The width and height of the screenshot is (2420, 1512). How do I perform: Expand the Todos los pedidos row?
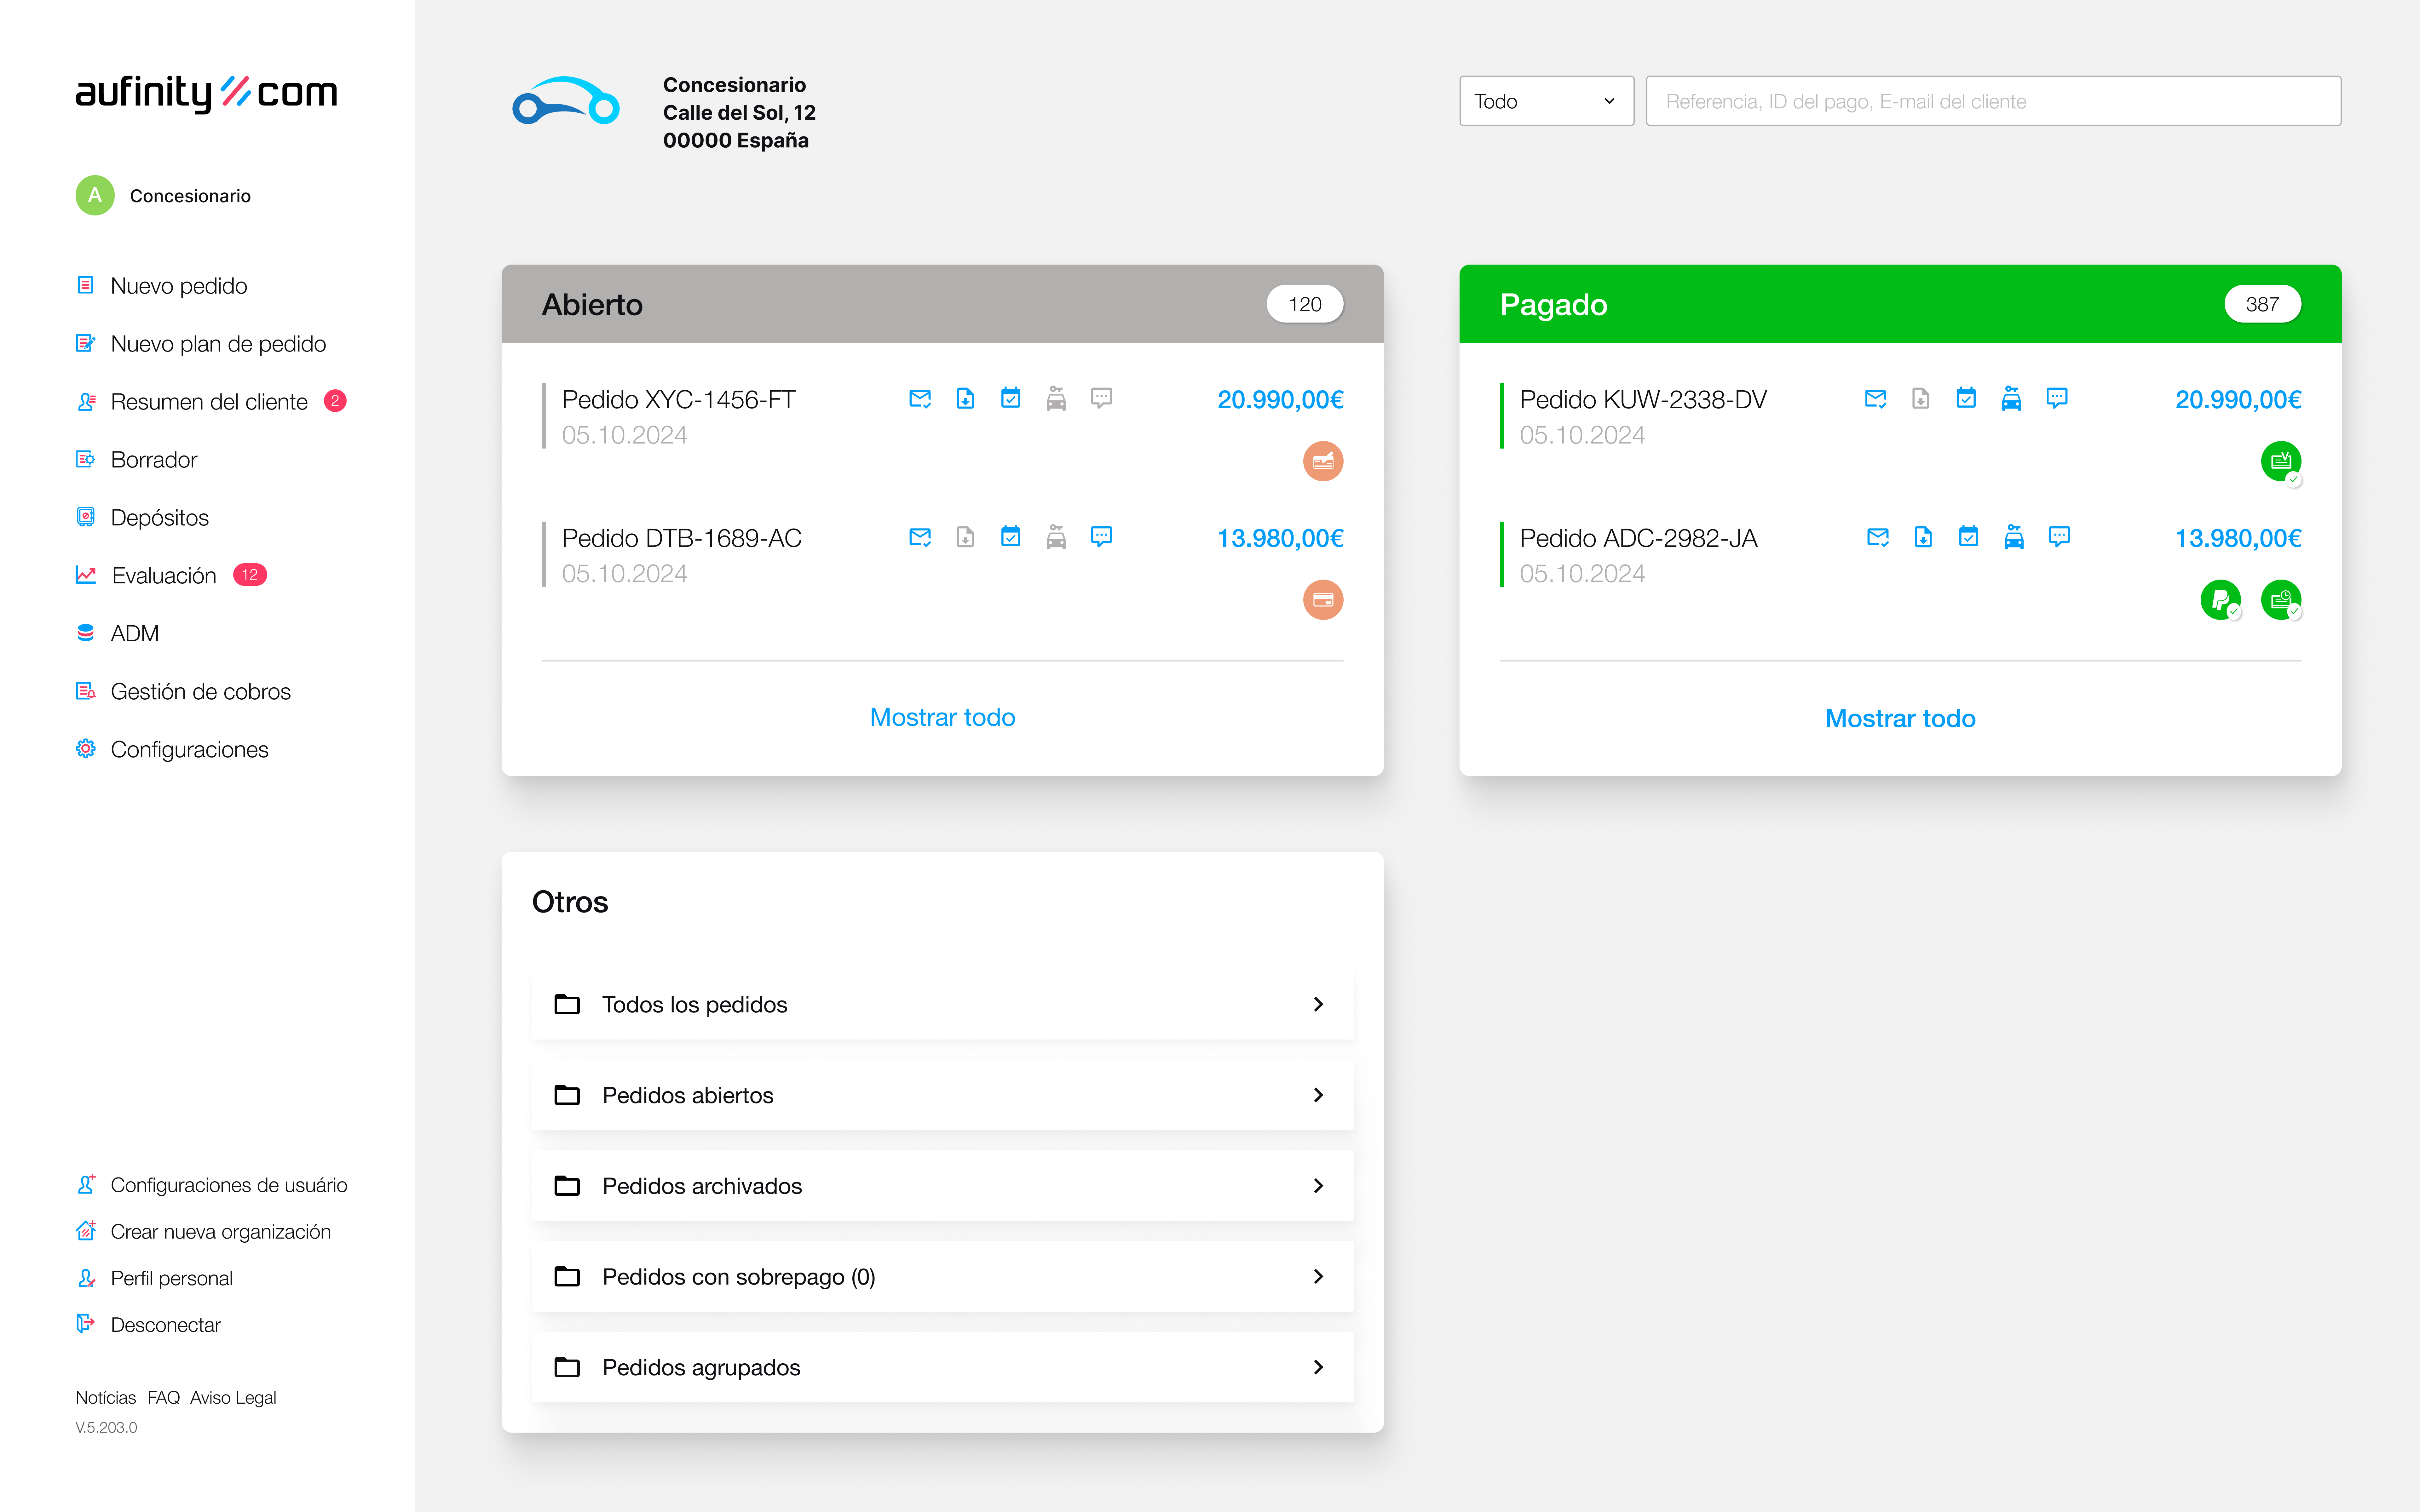pyautogui.click(x=942, y=1004)
